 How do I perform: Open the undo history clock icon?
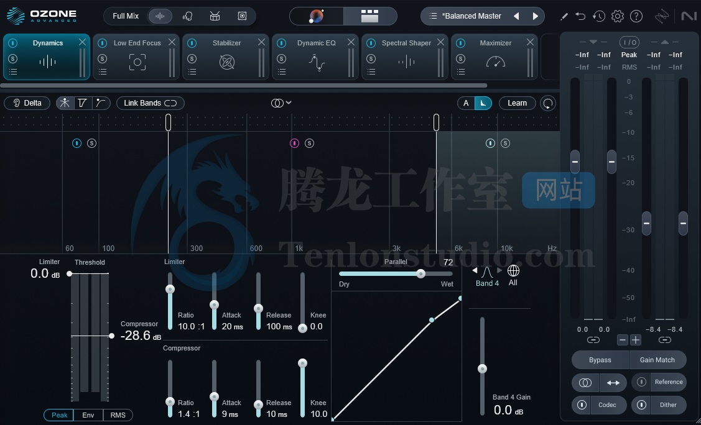click(599, 16)
